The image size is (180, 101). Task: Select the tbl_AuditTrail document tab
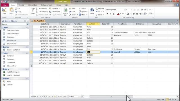coord(38,21)
